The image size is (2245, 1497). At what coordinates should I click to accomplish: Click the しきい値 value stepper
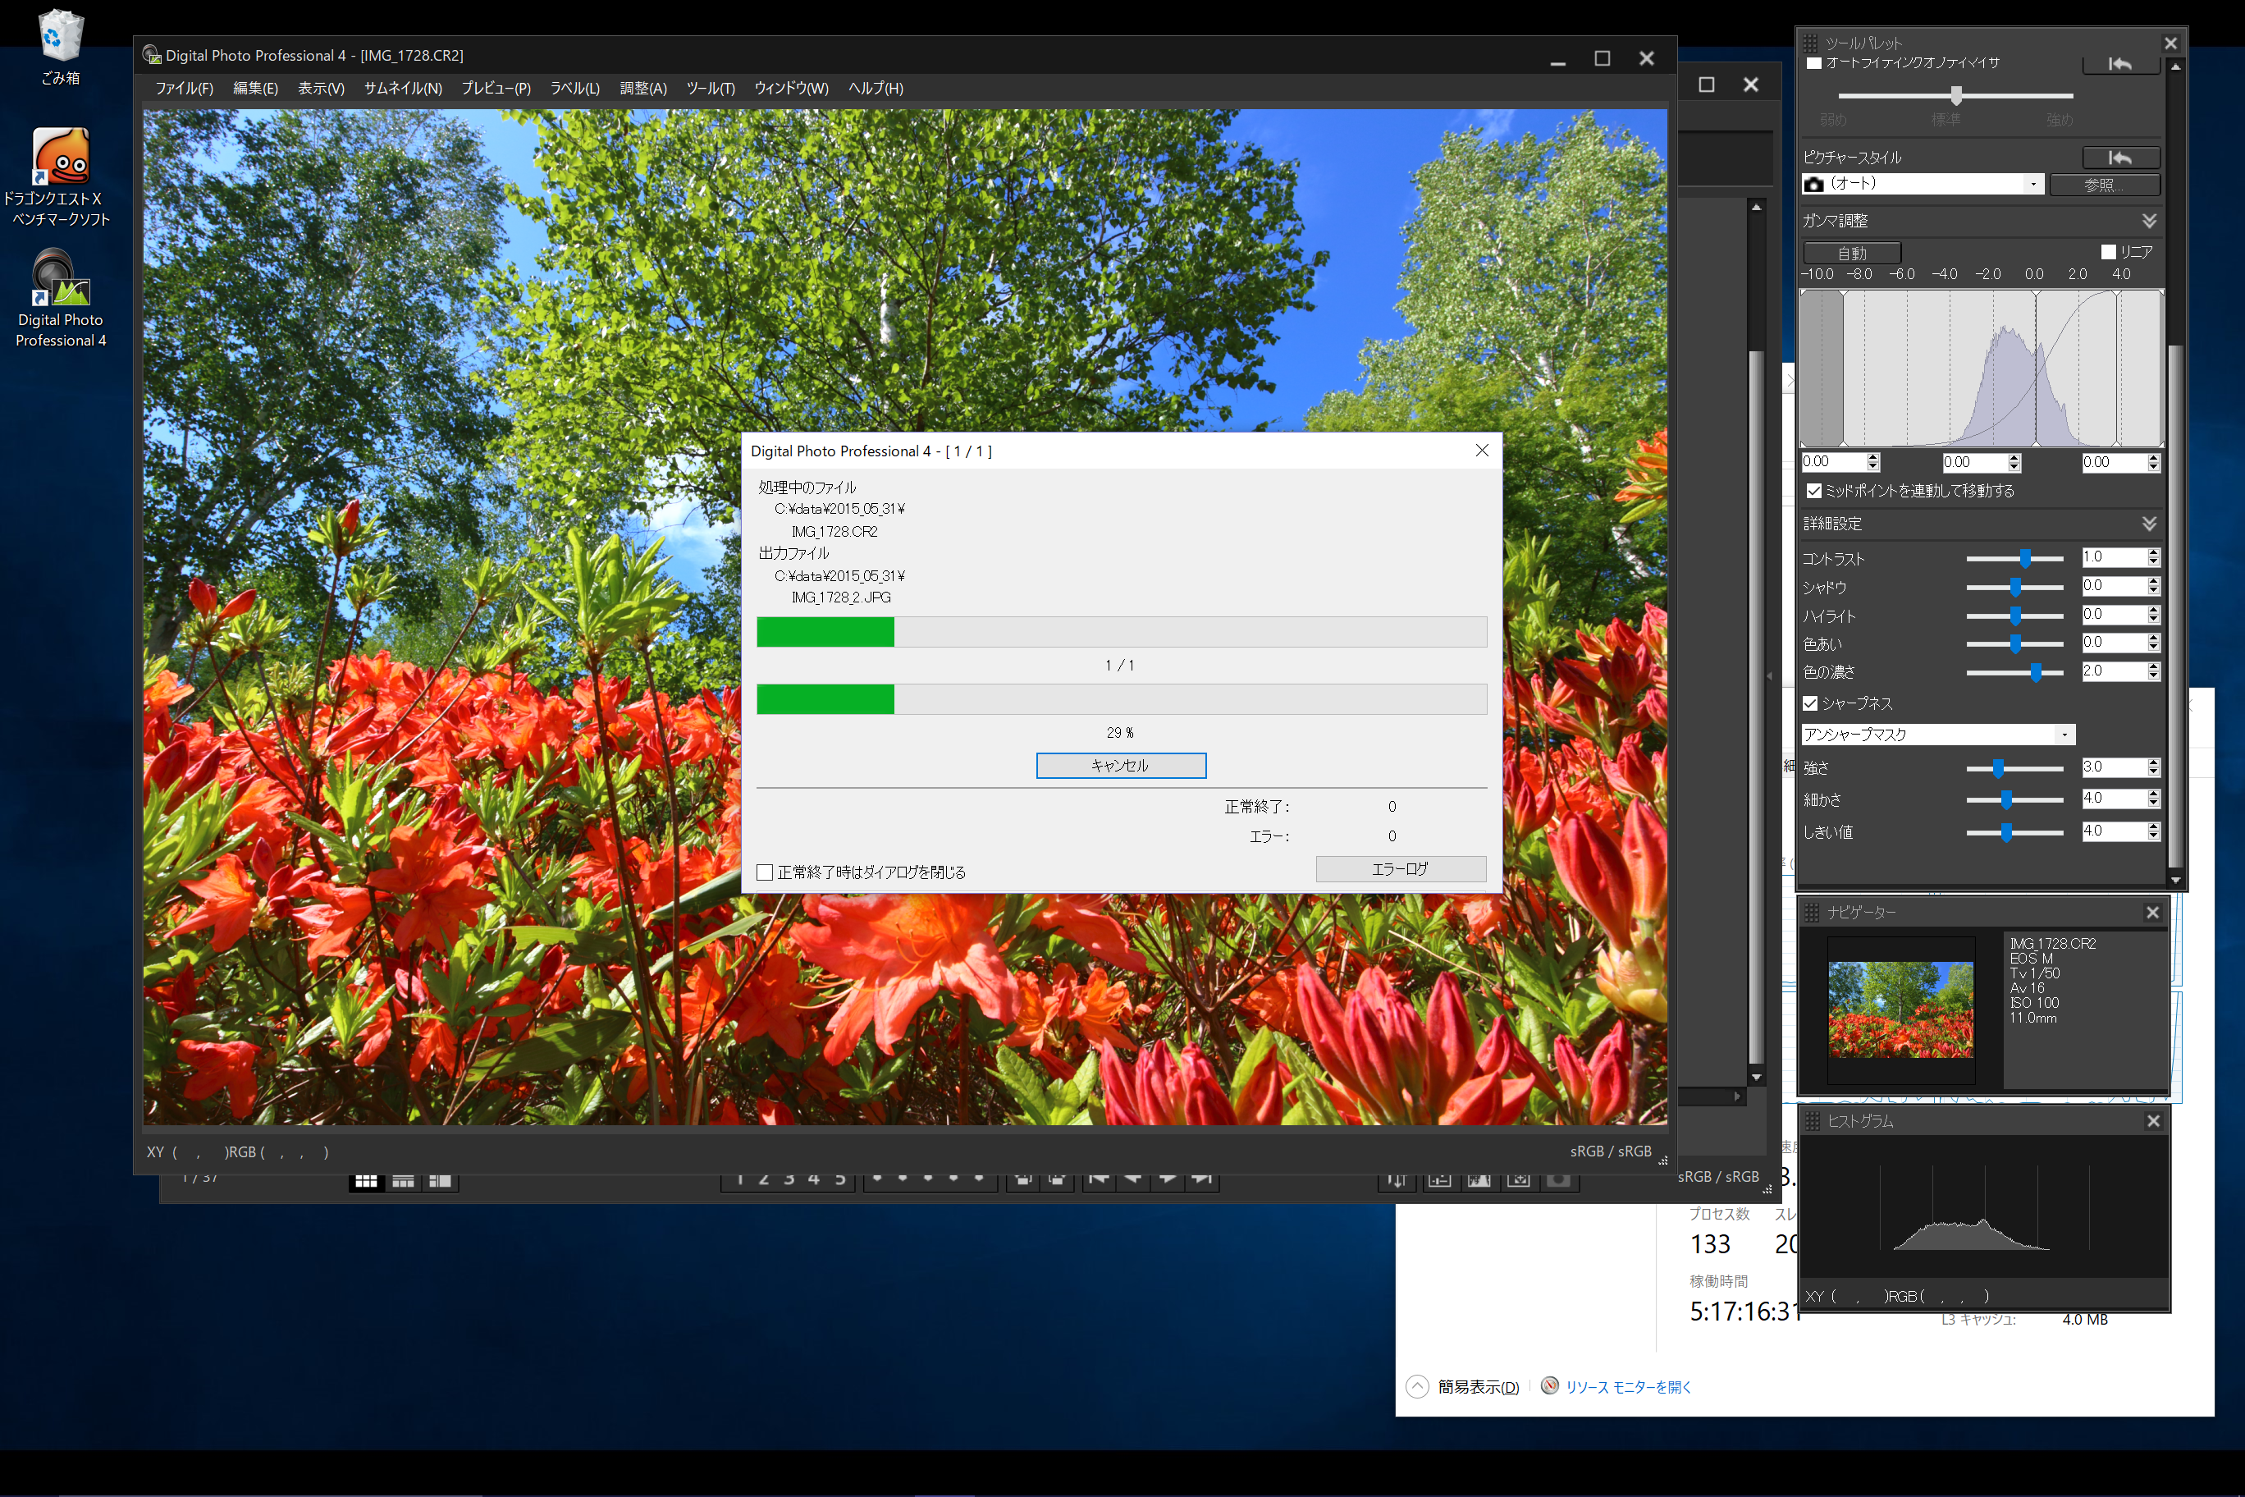pos(2153,831)
